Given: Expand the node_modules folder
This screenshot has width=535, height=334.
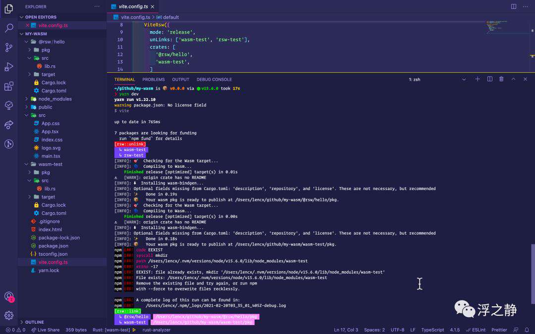Looking at the screenshot, I should [x=54, y=99].
